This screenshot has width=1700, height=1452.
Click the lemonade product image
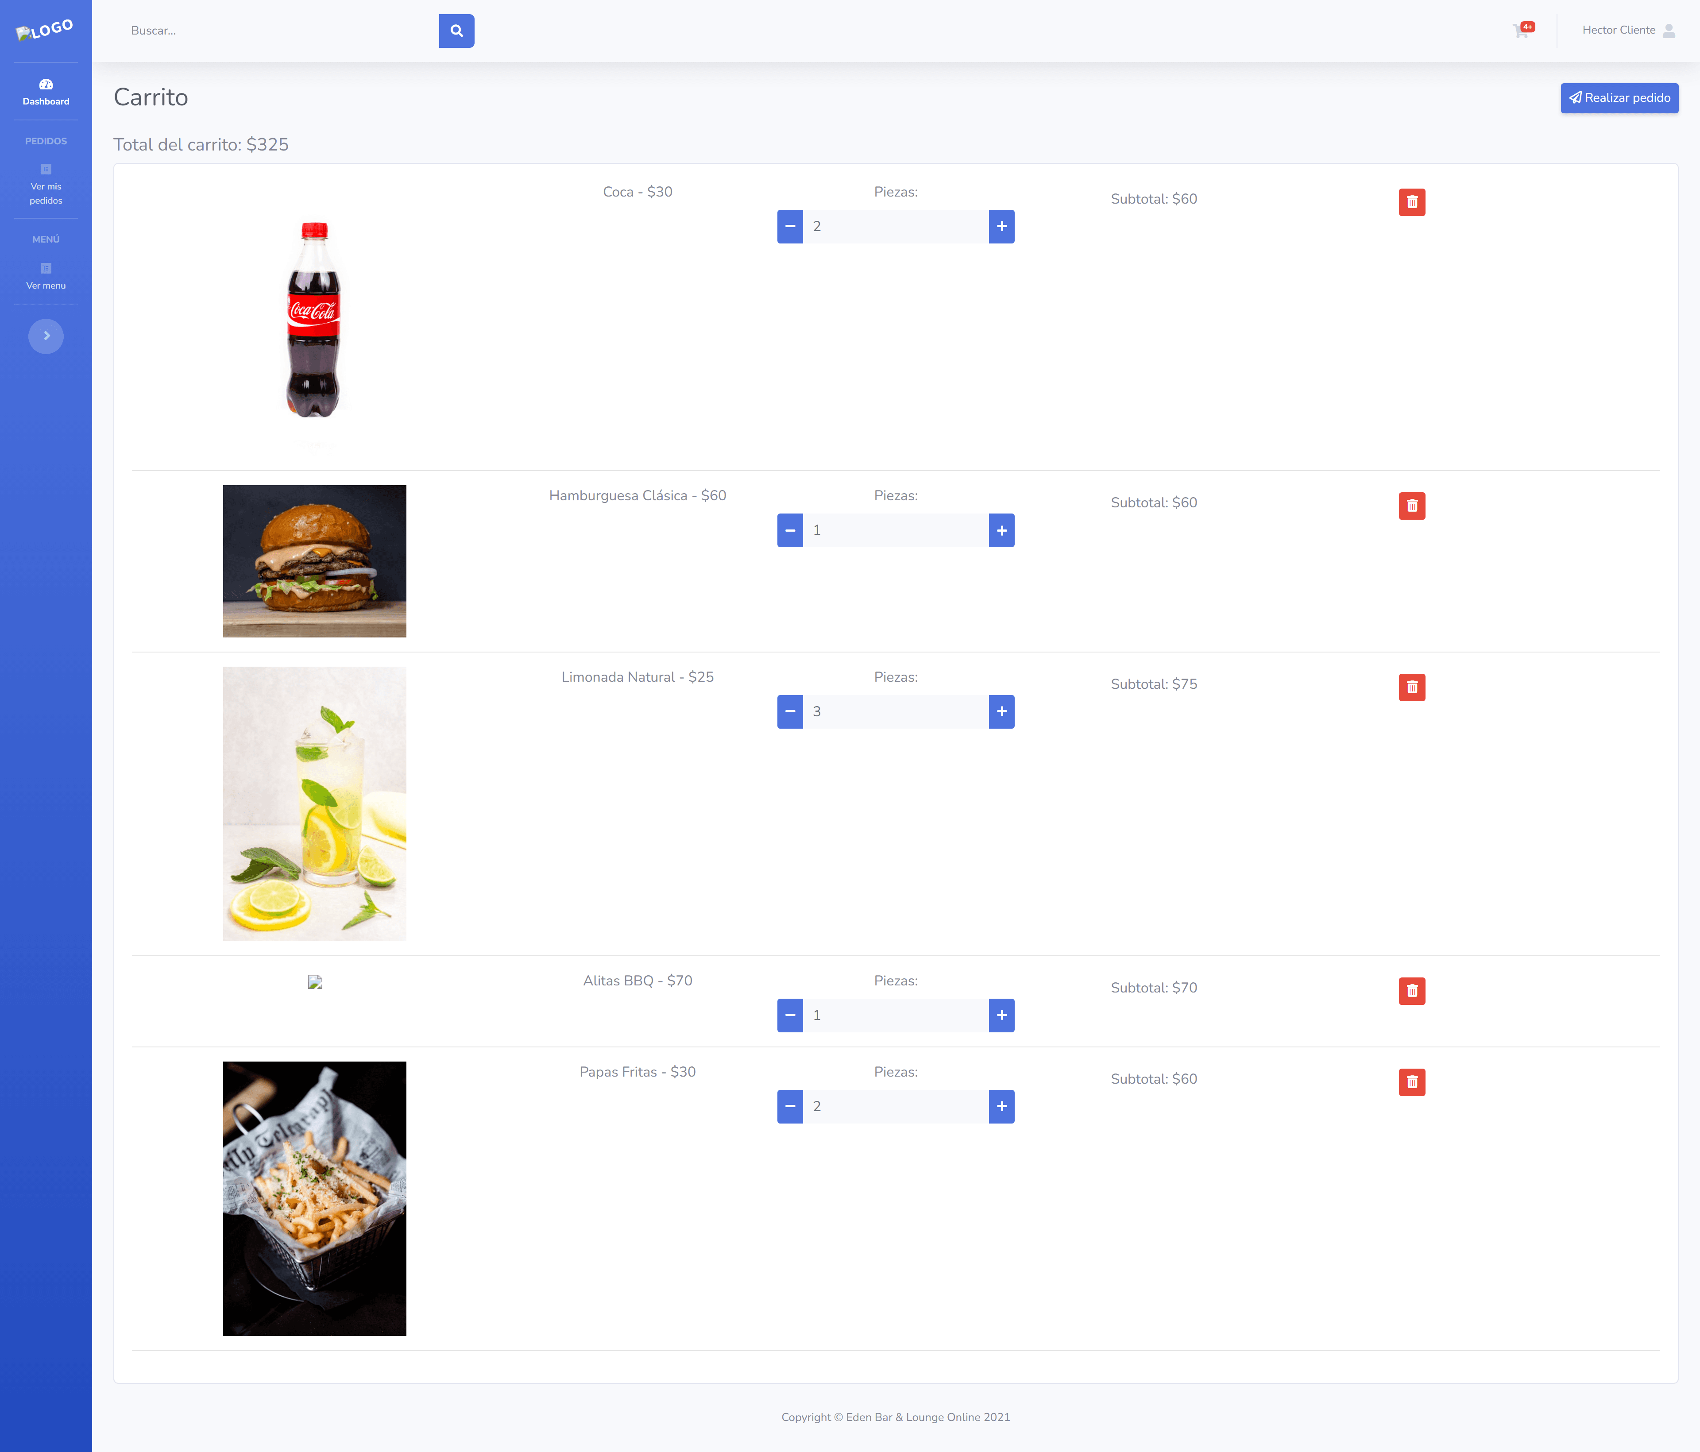pos(314,804)
